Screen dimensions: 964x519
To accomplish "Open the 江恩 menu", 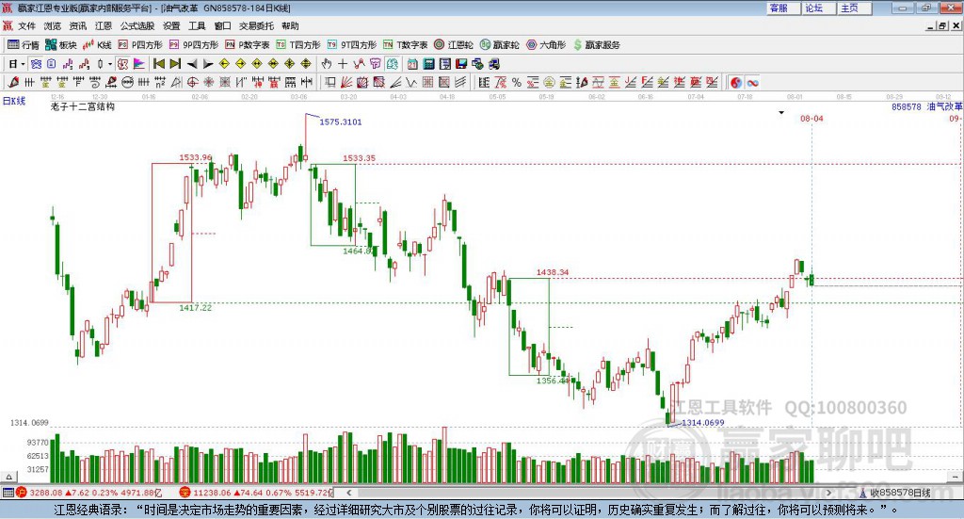I will click(x=104, y=25).
